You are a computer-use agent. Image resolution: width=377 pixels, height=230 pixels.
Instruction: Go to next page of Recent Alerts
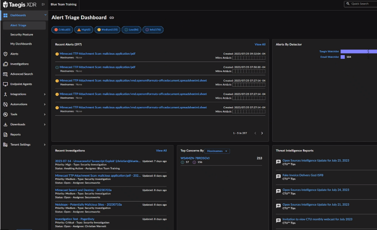tap(262, 133)
